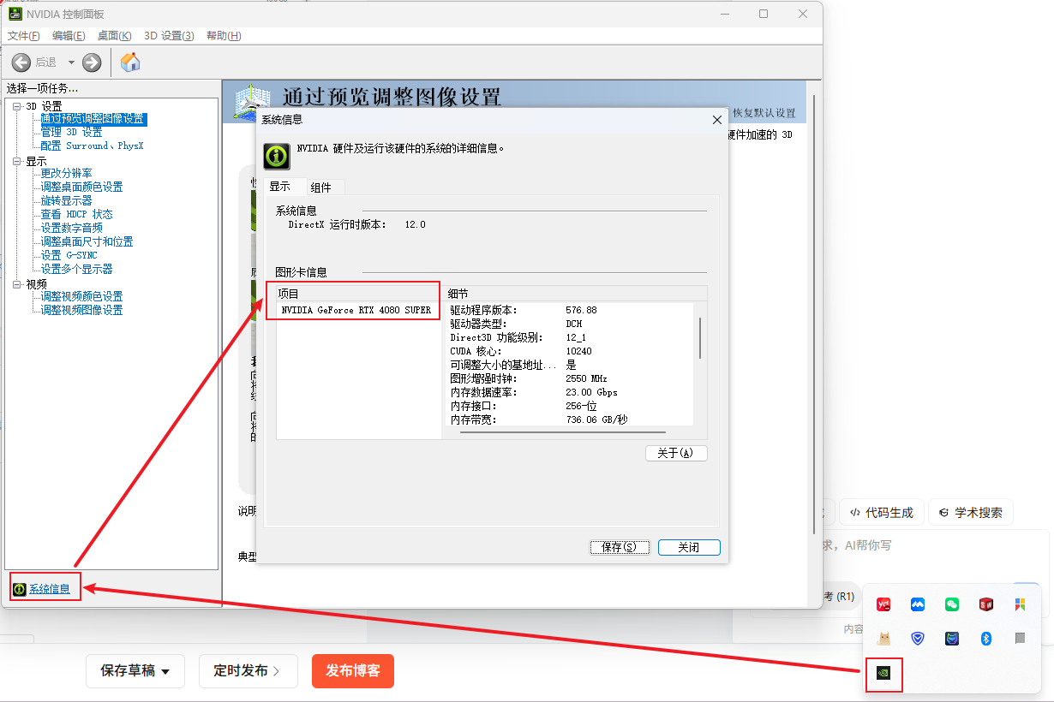The image size is (1054, 702).
Task: Click the code icon beside 代码生成
Action: point(855,513)
